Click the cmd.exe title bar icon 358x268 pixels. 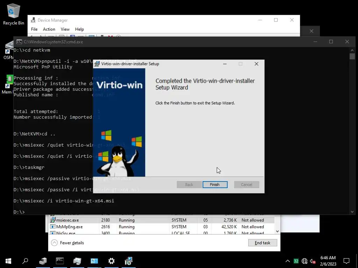[x=19, y=42]
